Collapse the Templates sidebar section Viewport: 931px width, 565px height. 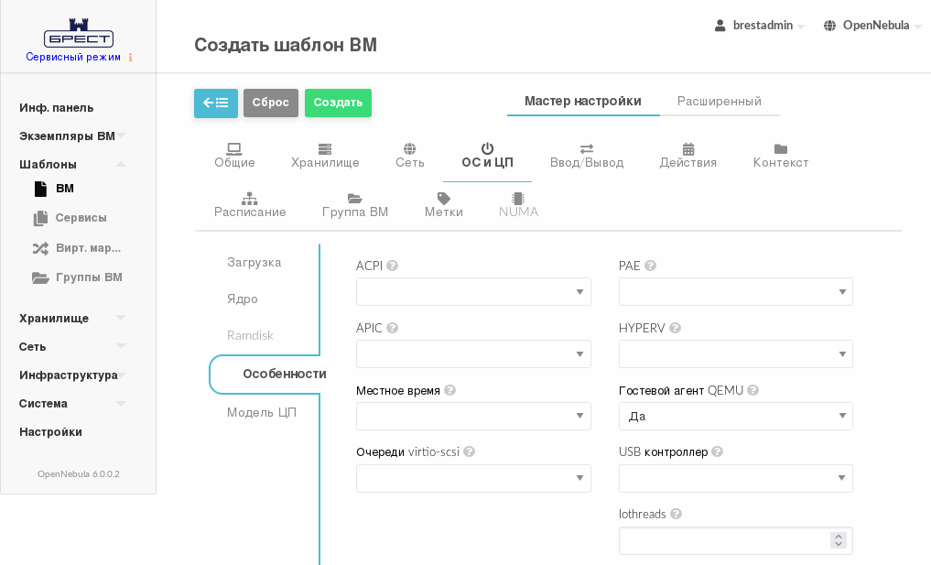point(120,164)
